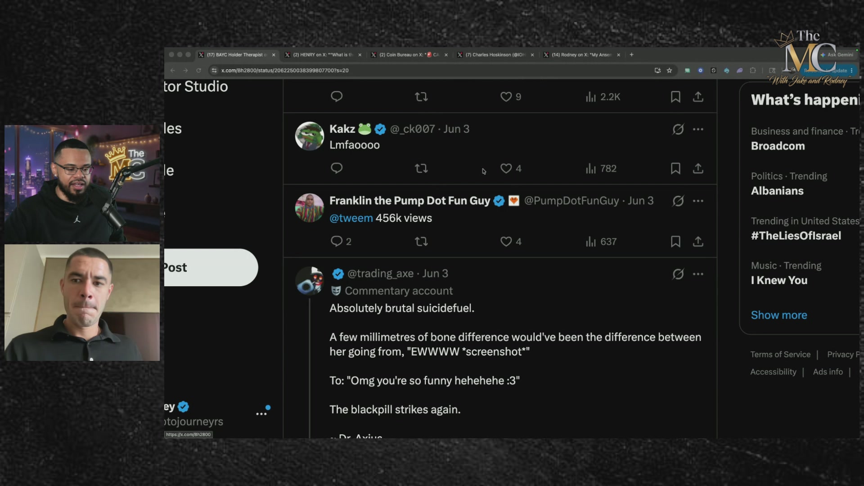Switch to Coin Bureau on X tab

[409, 55]
